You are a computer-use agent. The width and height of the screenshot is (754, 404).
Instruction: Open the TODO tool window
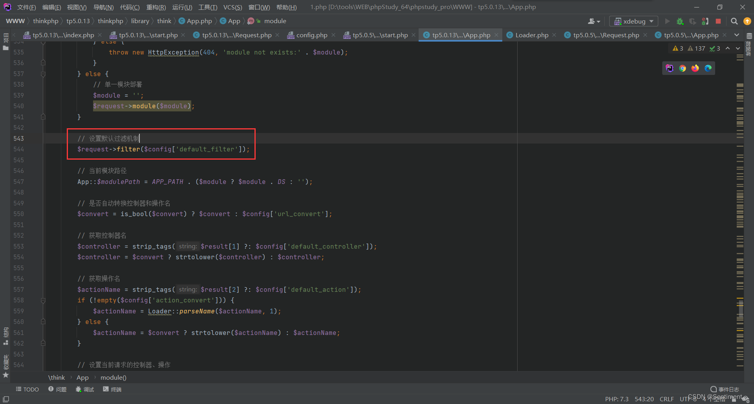point(27,389)
